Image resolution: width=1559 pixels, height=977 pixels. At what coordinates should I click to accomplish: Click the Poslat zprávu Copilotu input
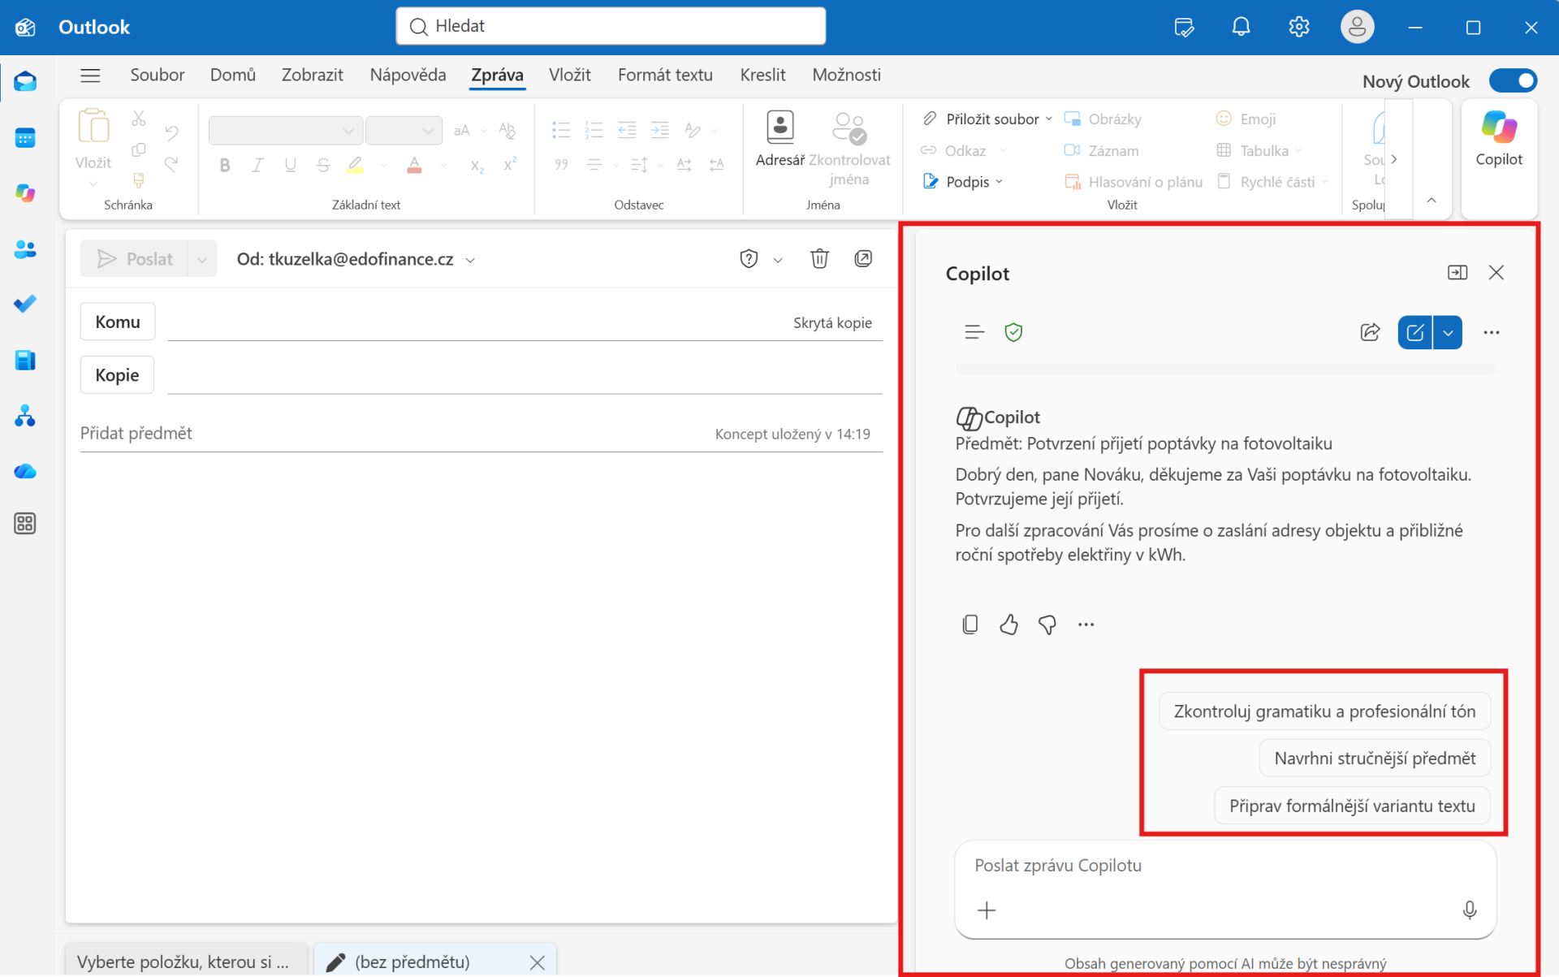1224,866
